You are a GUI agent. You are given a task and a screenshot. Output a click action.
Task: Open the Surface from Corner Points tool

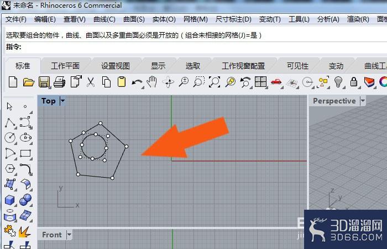(x=10, y=184)
